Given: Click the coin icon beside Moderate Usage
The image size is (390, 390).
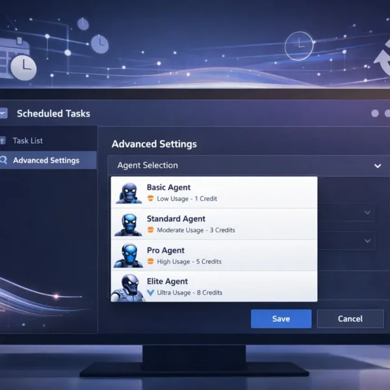Looking at the screenshot, I should click(151, 229).
